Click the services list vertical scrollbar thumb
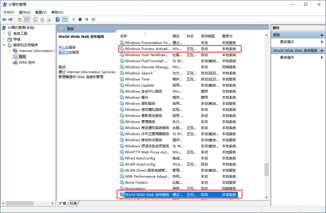Screen dimensions: 326x213 click(266, 170)
